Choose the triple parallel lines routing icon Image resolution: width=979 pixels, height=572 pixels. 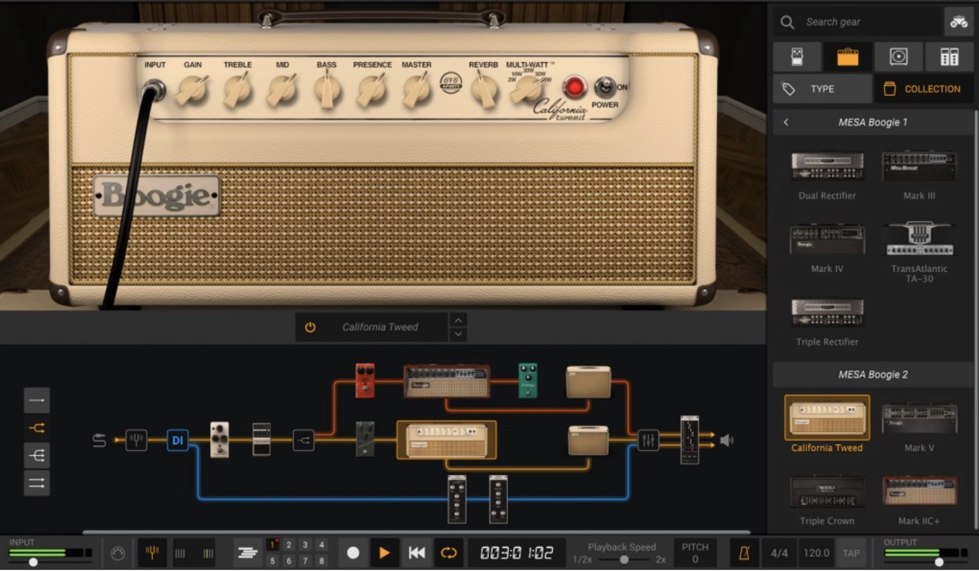point(37,483)
